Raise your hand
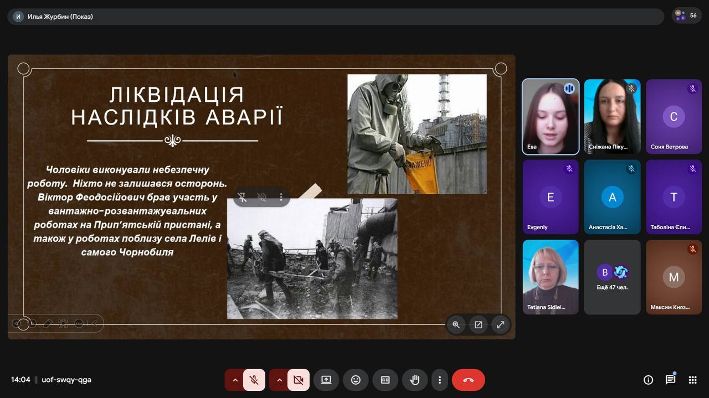Screen dimensions: 709x398 pos(414,380)
